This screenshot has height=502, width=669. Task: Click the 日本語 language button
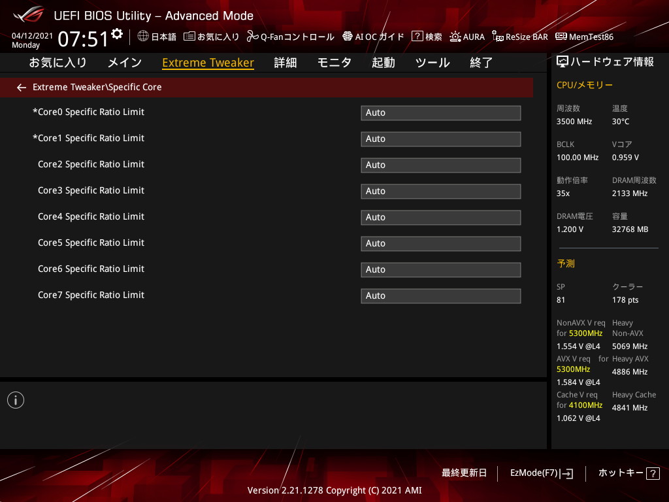164,37
